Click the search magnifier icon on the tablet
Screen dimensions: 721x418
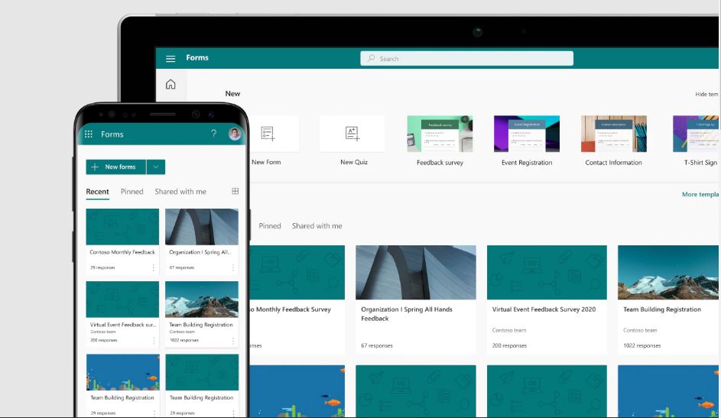371,58
